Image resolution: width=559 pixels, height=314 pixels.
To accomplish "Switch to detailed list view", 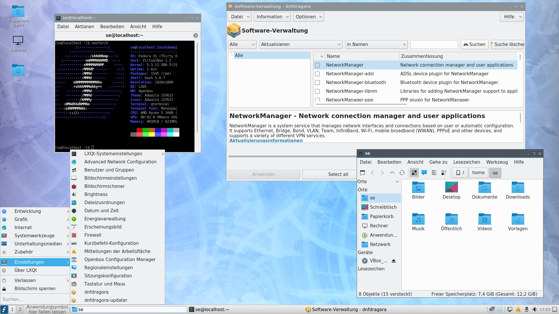I will [x=444, y=173].
